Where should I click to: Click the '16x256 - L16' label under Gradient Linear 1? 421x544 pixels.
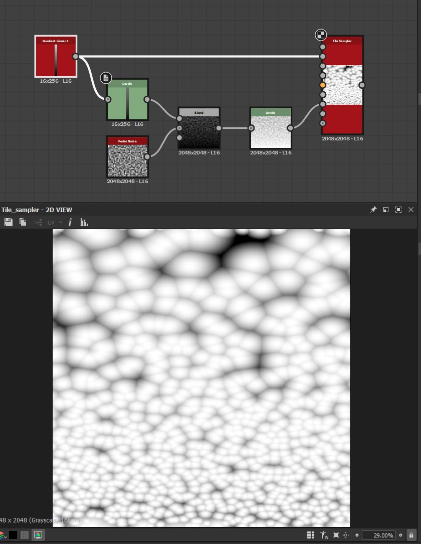tap(56, 81)
